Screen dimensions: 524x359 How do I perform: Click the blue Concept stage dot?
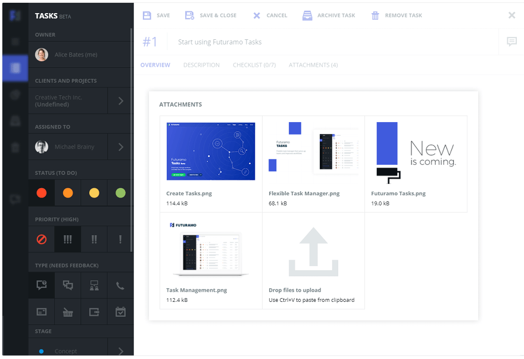[x=42, y=351]
